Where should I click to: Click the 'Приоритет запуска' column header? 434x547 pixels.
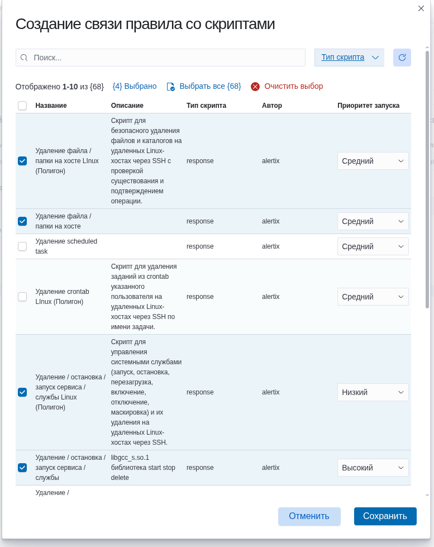point(368,106)
